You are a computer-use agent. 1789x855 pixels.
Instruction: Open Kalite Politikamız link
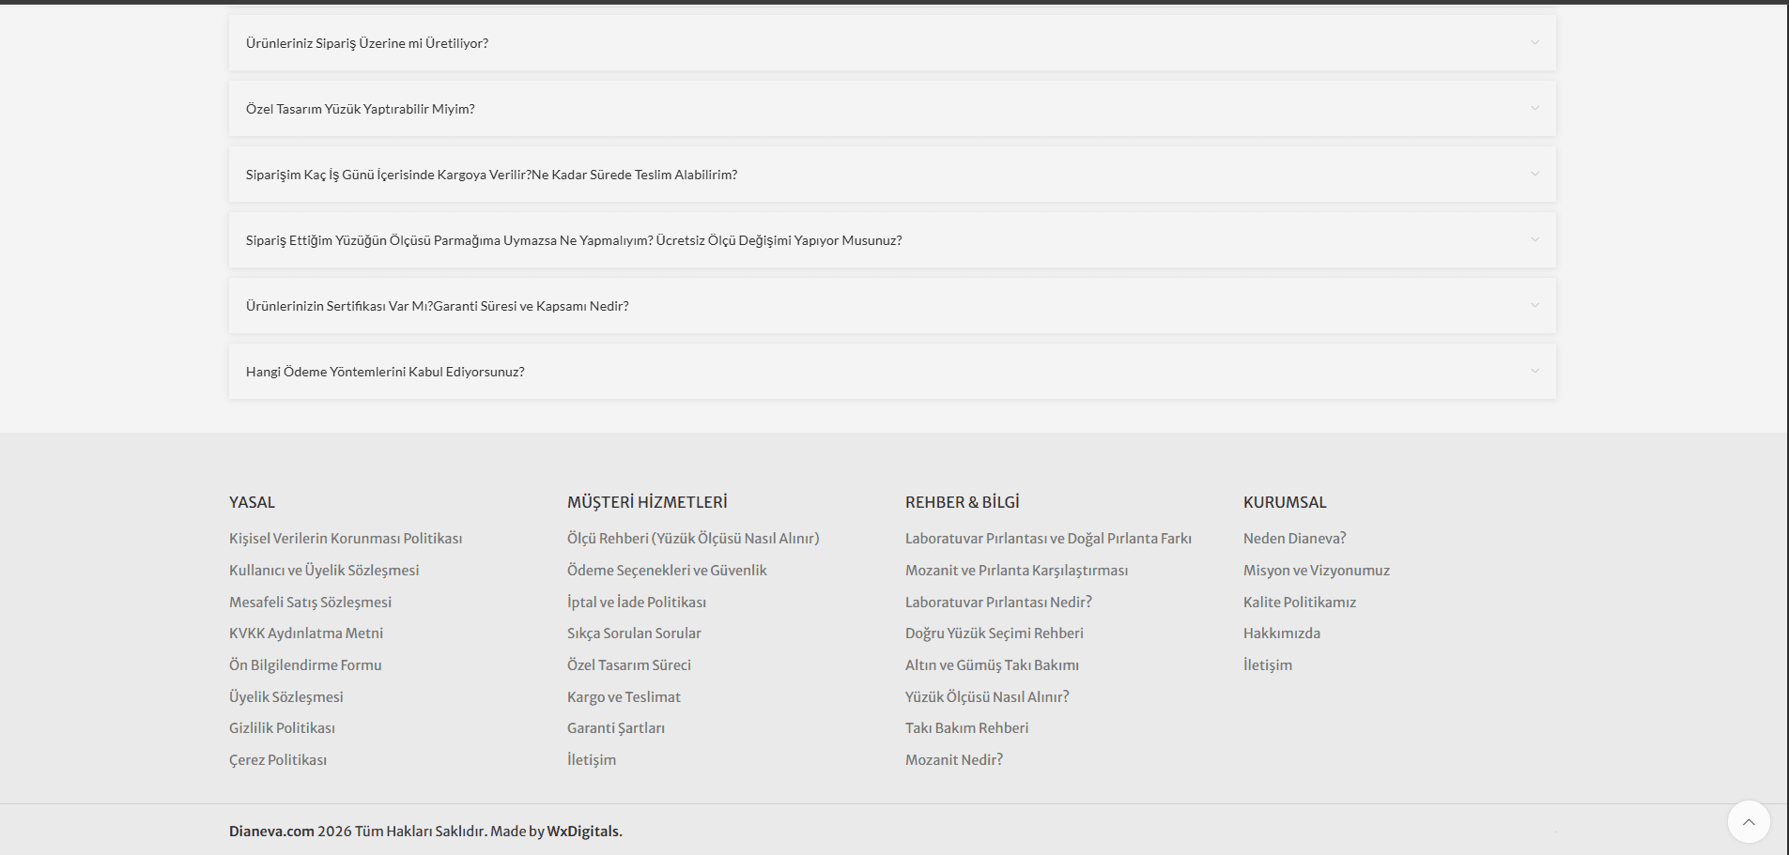pos(1300,603)
